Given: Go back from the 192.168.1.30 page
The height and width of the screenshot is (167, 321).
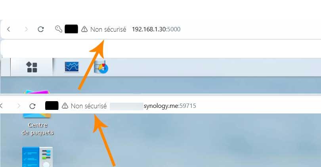Looking at the screenshot, I should pos(8,29).
